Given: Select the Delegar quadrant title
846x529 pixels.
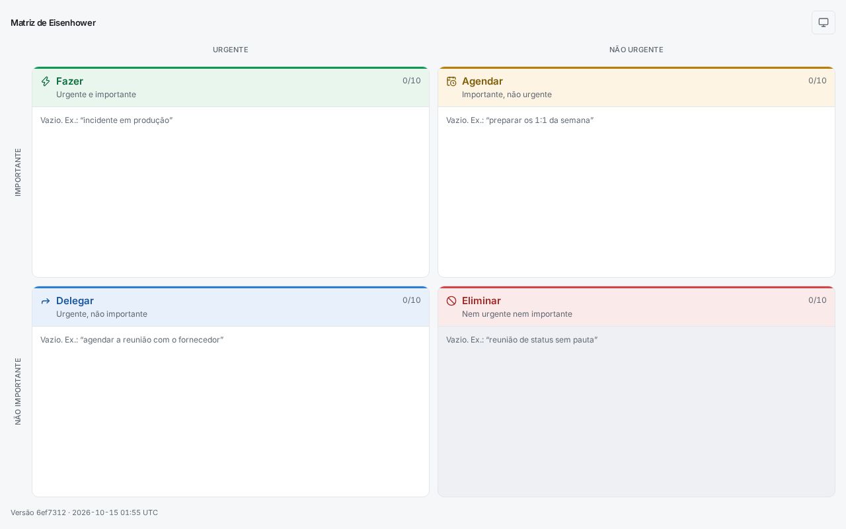Looking at the screenshot, I should (75, 300).
